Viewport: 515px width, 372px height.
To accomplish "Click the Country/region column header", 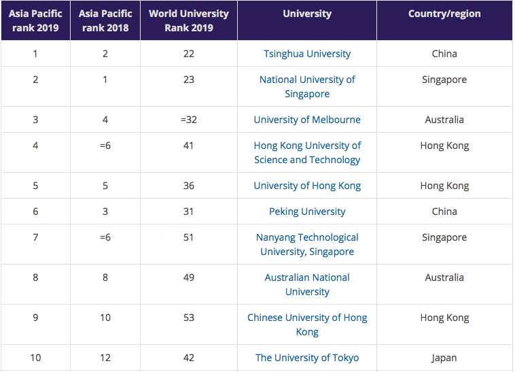I will [x=444, y=14].
